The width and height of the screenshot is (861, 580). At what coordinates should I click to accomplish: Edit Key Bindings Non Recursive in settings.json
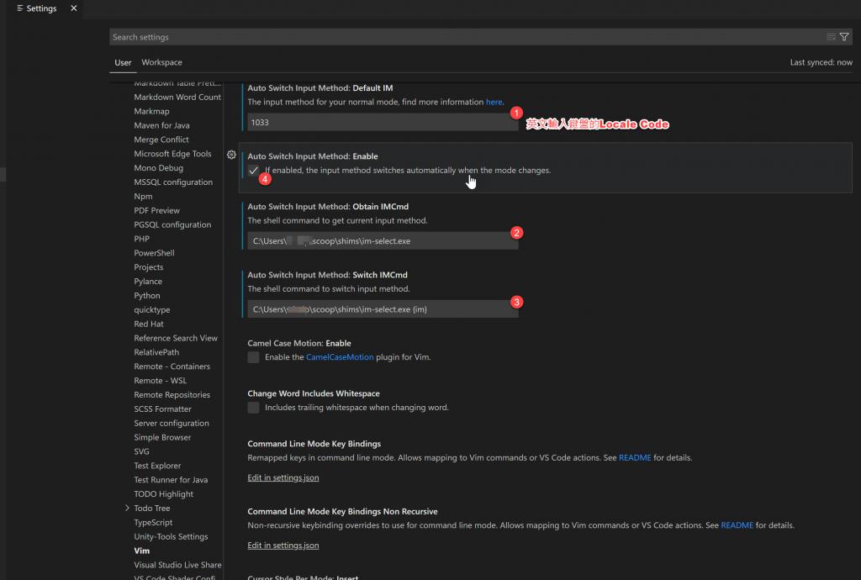pos(283,546)
